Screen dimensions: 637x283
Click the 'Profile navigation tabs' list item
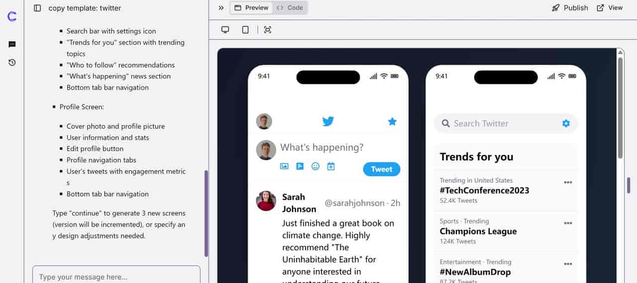click(102, 160)
